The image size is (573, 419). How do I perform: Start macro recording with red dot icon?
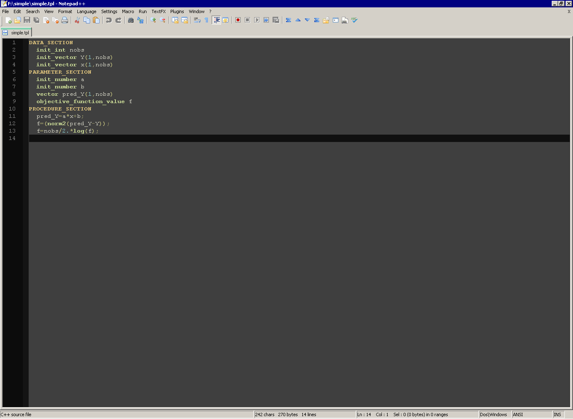coord(238,20)
